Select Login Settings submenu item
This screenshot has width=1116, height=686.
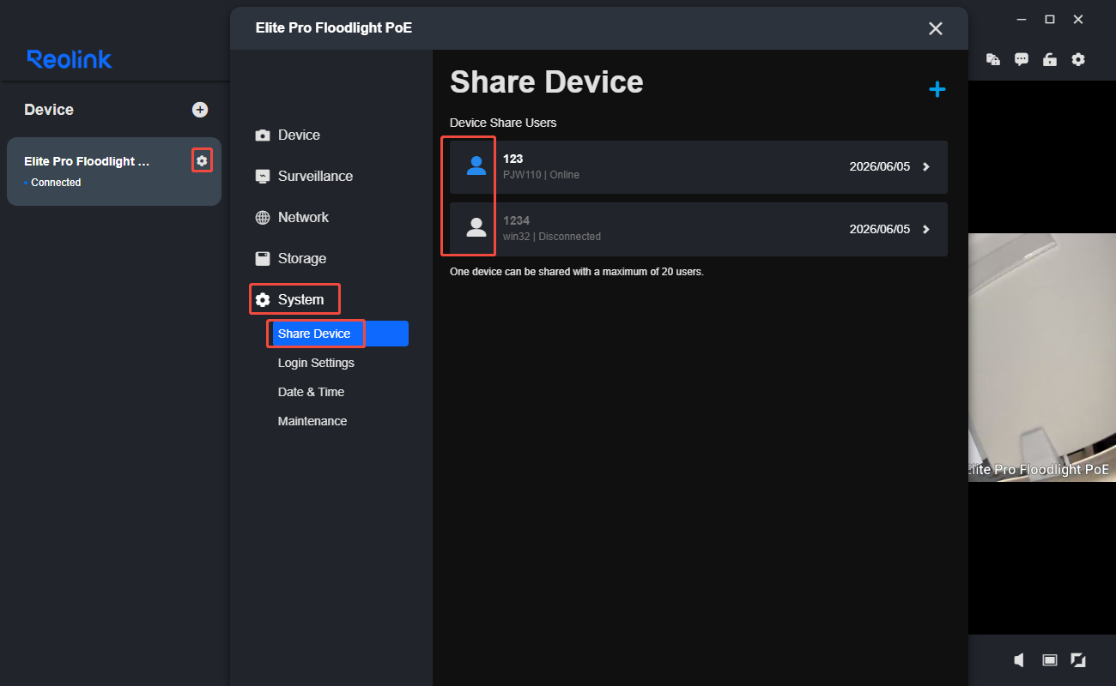click(316, 363)
